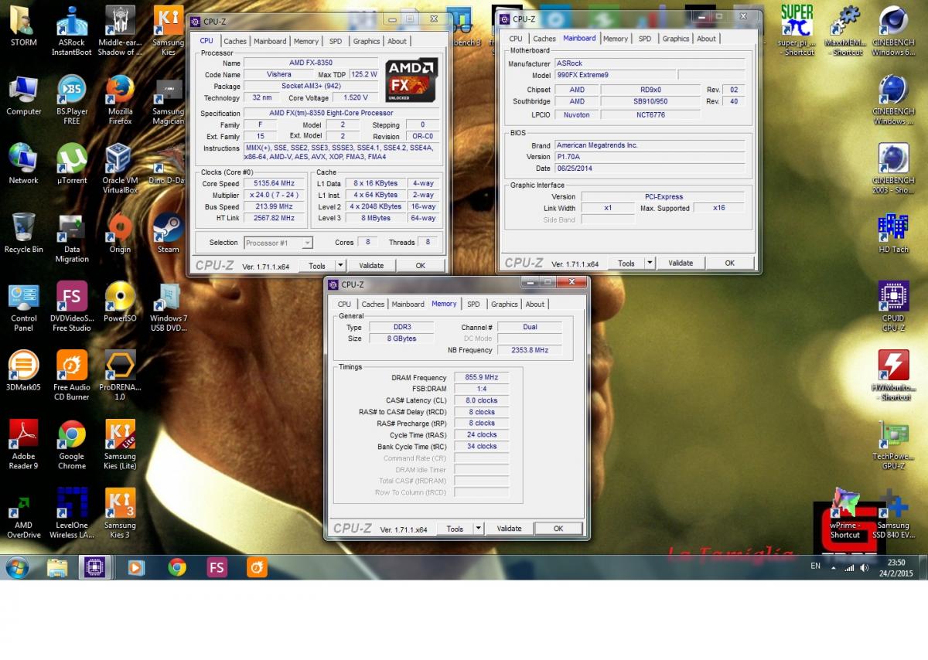
Task: Open the Oracle VM VirtualBox icon
Action: pyautogui.click(x=120, y=168)
